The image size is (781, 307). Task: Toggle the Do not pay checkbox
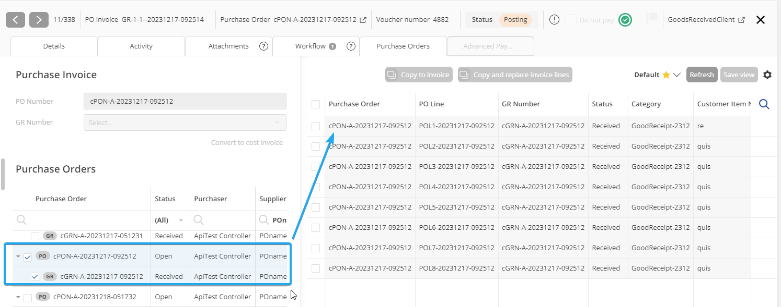(x=571, y=20)
